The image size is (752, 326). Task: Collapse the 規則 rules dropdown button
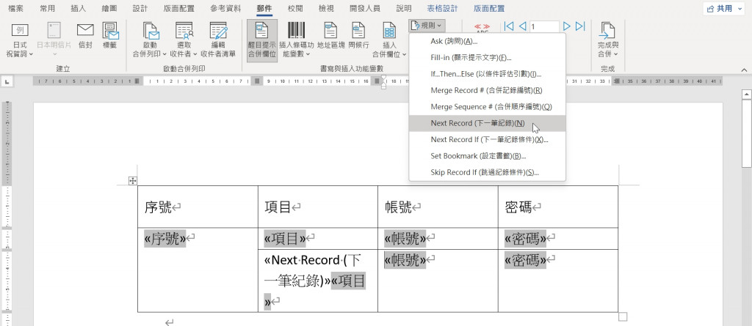coord(427,26)
